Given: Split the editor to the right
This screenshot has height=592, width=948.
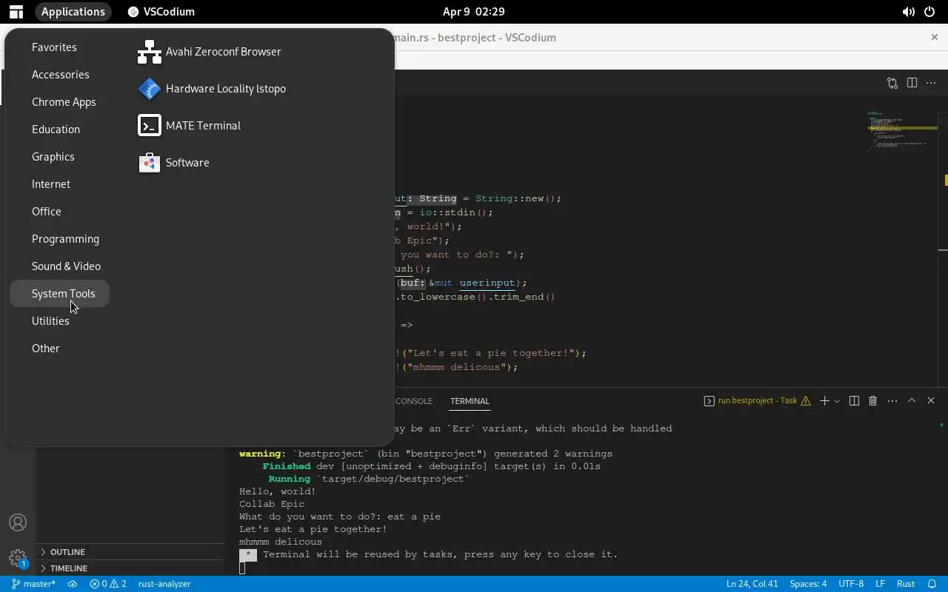Looking at the screenshot, I should [x=912, y=83].
